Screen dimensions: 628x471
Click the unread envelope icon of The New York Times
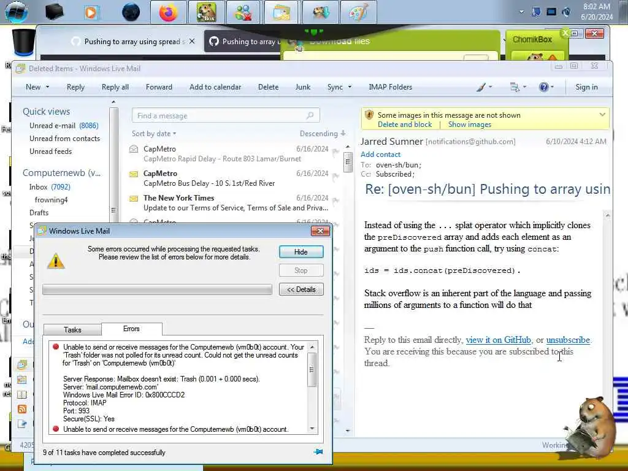pos(134,198)
